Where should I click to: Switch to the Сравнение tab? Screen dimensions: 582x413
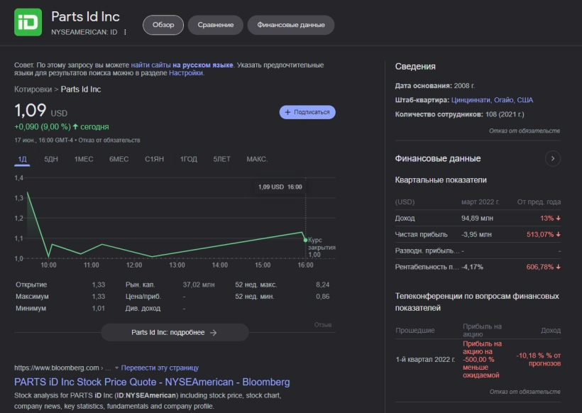[215, 25]
